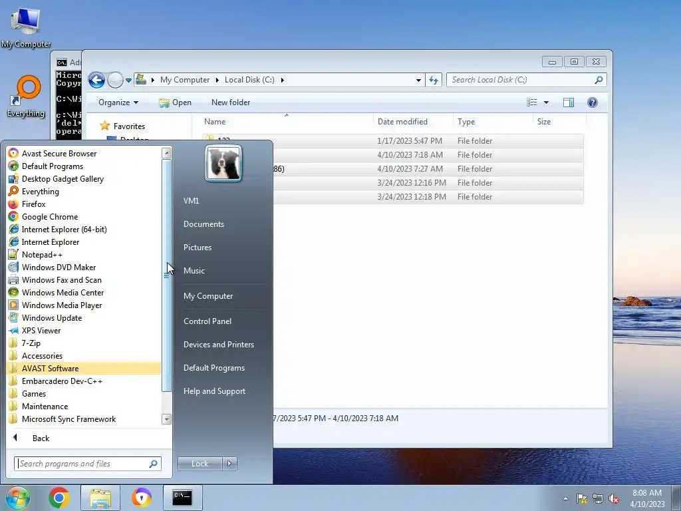The image size is (681, 511).
Task: Switch to Command Prompt taskbar button
Action: [182, 498]
